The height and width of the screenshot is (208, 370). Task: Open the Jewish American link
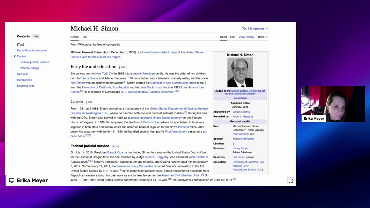click(144, 74)
